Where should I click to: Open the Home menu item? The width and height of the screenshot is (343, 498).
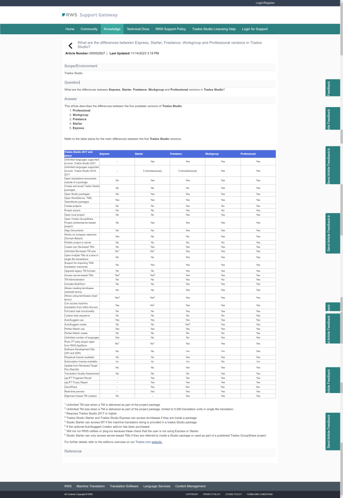70,29
